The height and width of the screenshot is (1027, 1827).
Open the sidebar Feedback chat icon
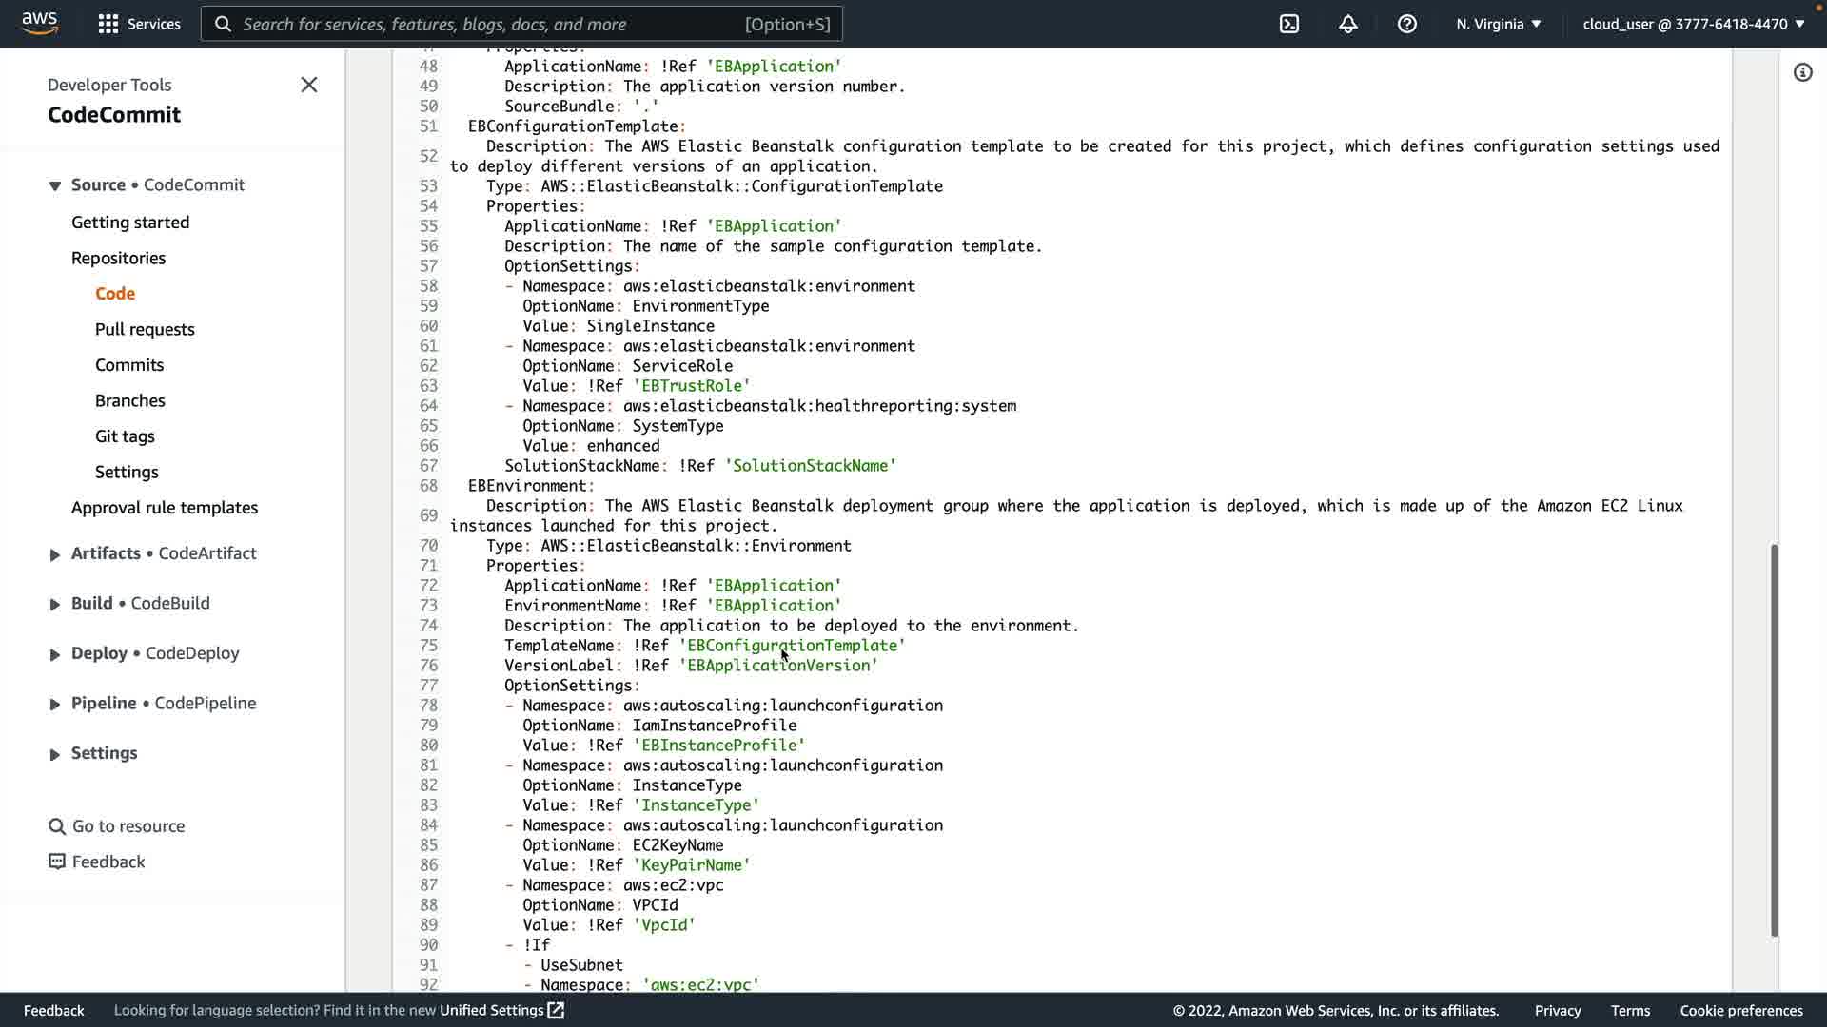pos(57,862)
